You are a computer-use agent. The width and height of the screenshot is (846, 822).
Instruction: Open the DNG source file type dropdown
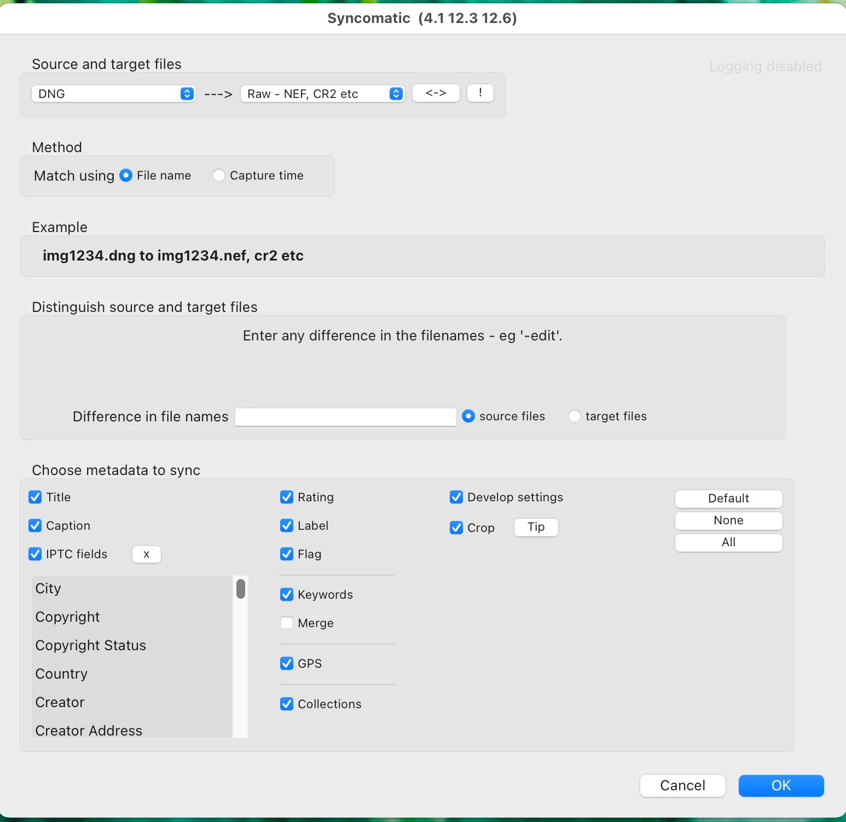pos(113,94)
